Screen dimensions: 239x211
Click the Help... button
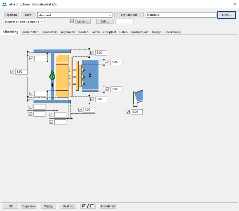pos(226,15)
